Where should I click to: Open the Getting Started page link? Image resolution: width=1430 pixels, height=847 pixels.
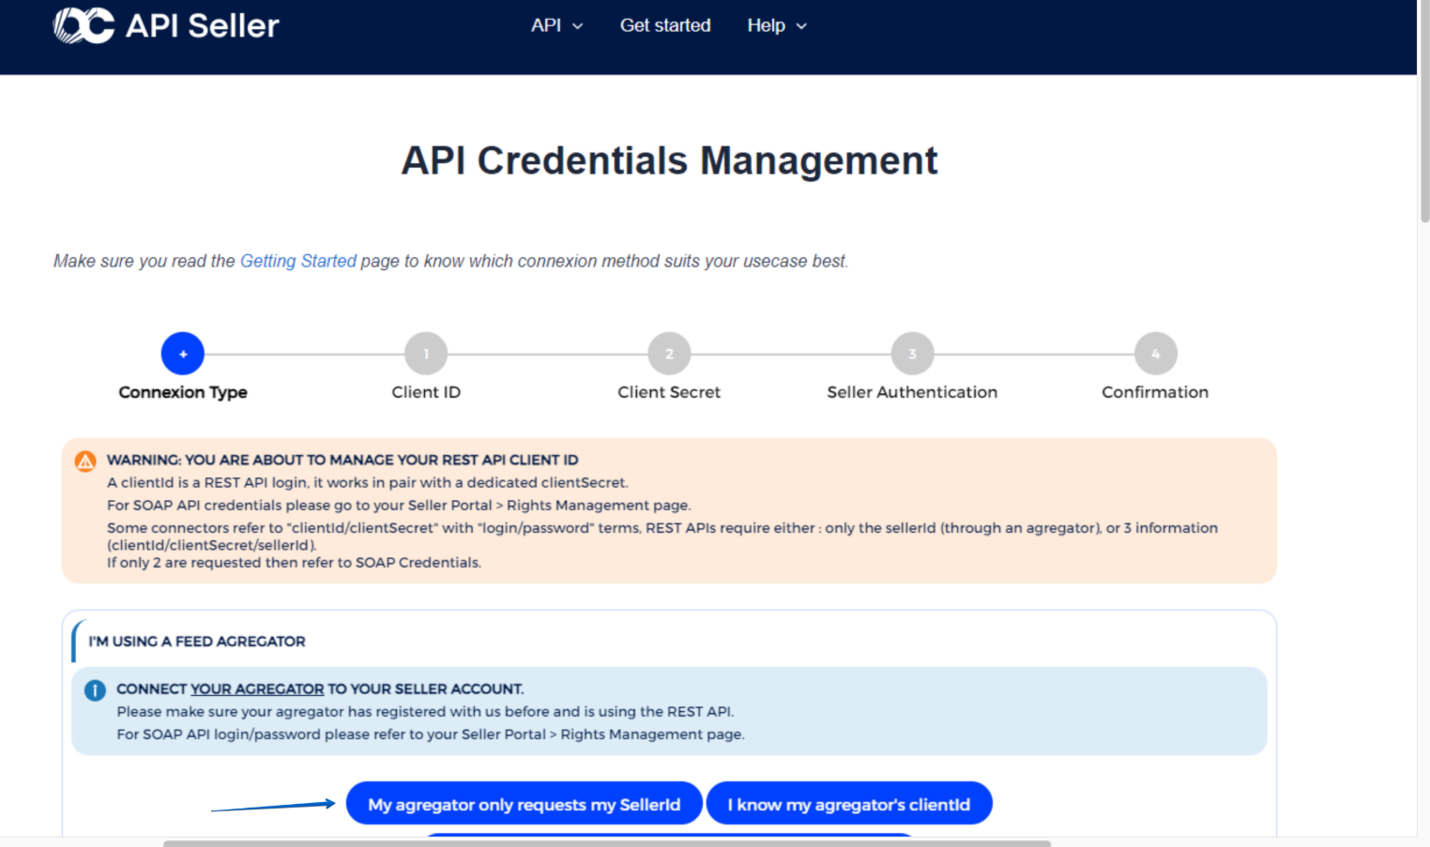[x=298, y=261]
